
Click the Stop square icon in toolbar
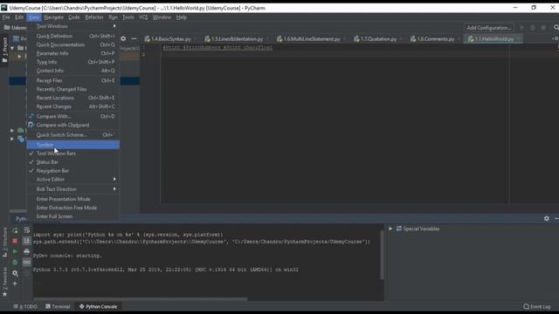[x=543, y=27]
